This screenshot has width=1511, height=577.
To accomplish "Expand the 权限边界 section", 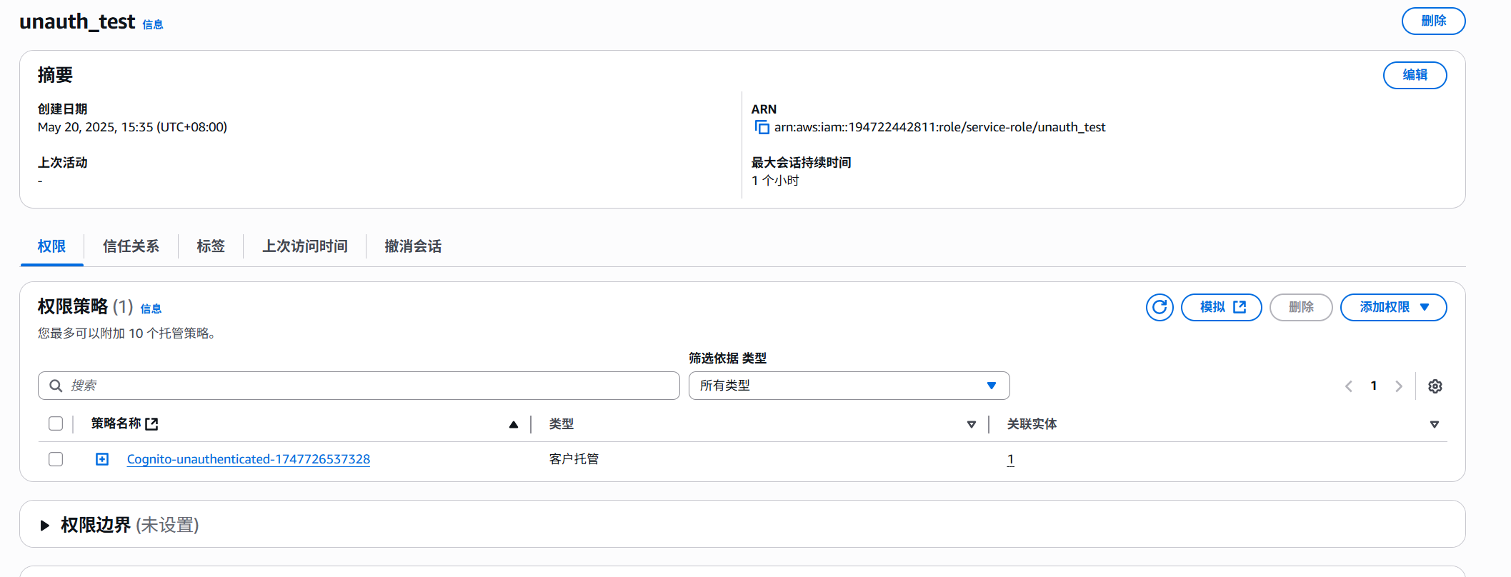I will point(45,526).
